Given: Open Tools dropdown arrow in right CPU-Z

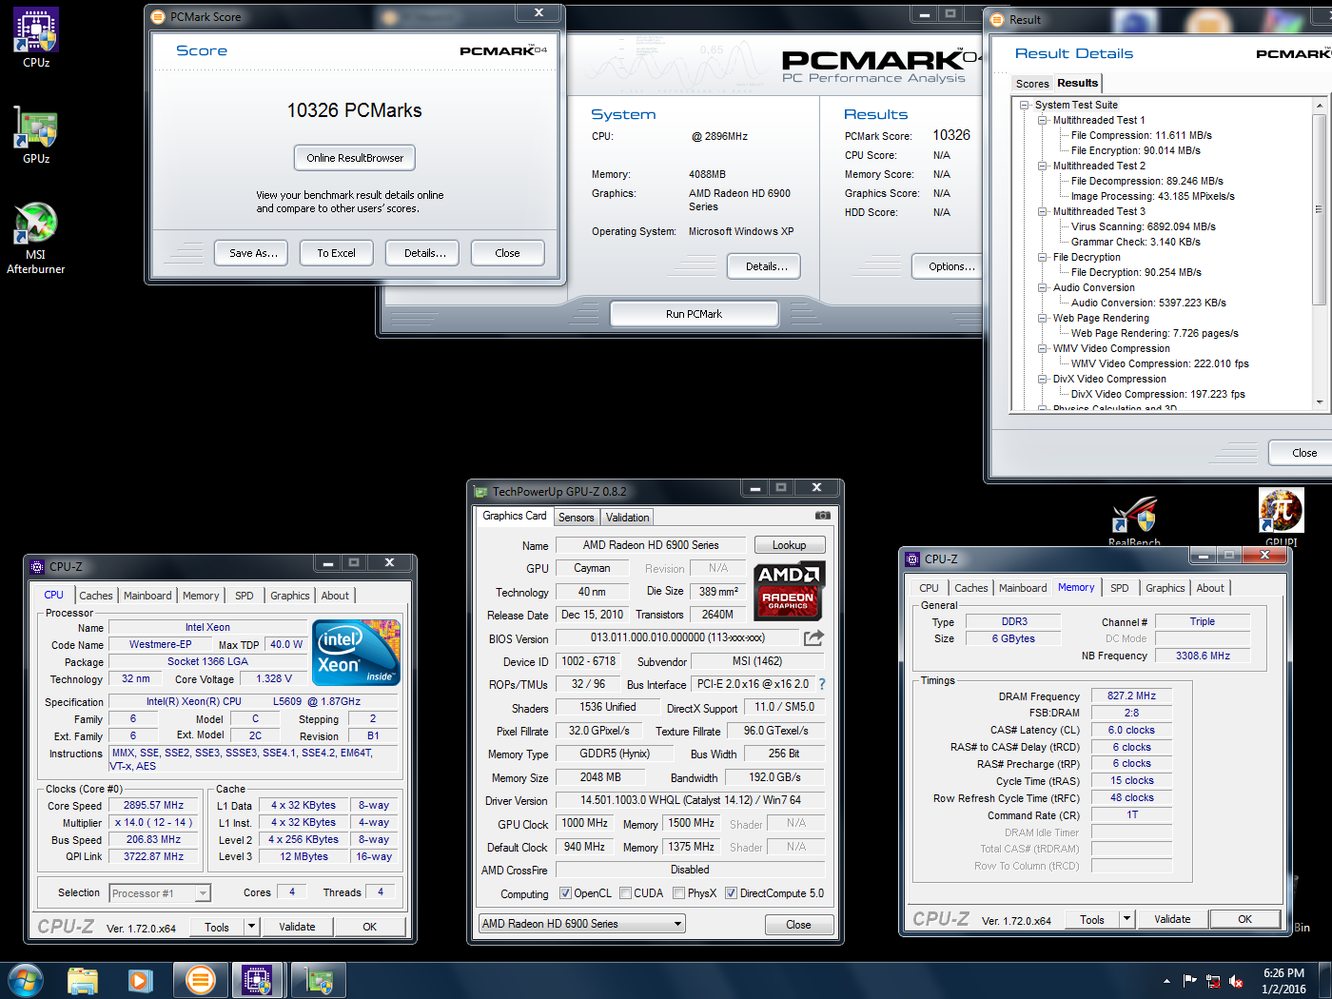Looking at the screenshot, I should coord(1126,919).
